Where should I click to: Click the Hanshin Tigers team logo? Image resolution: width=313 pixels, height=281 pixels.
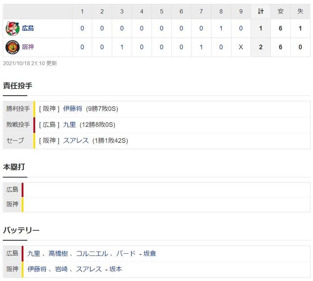(x=13, y=47)
